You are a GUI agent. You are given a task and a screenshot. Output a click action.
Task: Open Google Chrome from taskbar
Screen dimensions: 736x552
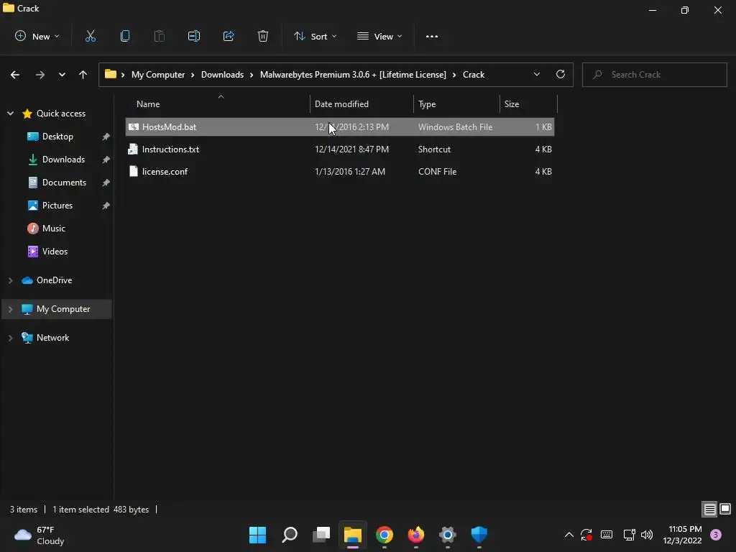click(385, 535)
